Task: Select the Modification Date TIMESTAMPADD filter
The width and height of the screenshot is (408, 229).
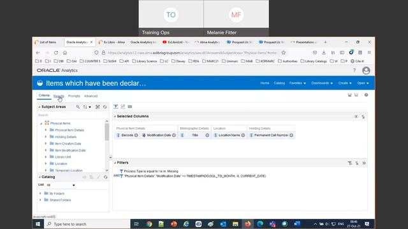Action: pyautogui.click(x=195, y=176)
